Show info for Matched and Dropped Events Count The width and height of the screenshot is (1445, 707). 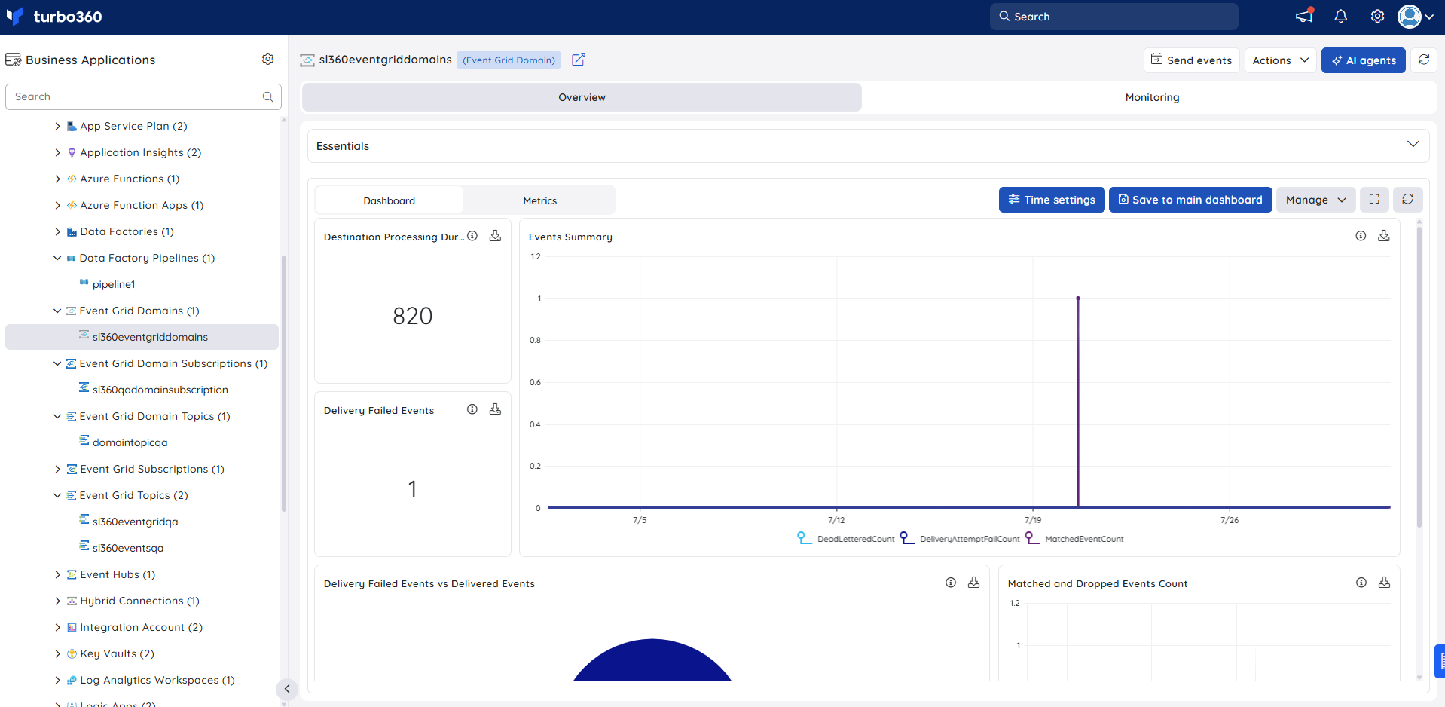coord(1361,583)
